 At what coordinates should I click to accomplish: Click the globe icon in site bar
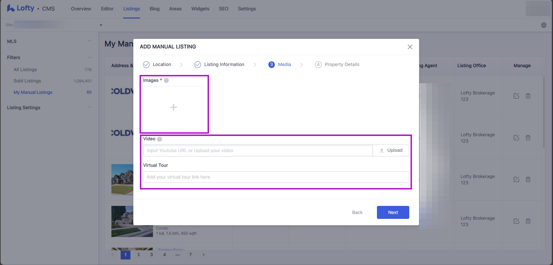[543, 25]
